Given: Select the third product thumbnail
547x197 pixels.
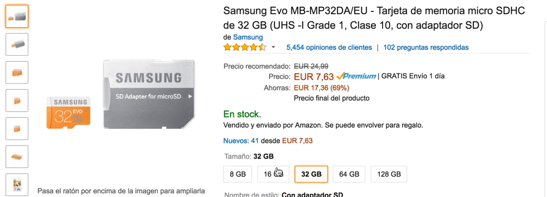Looking at the screenshot, I should 17,73.
